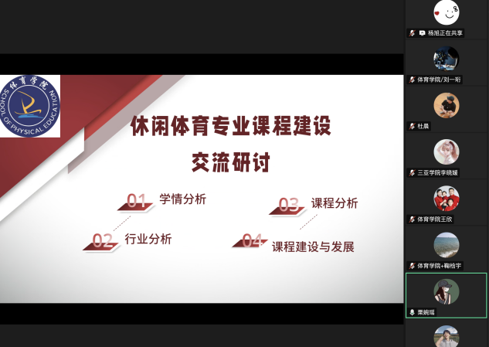
Task: Click muted mic icon beside 杨旭正在共享
Action: (413, 33)
